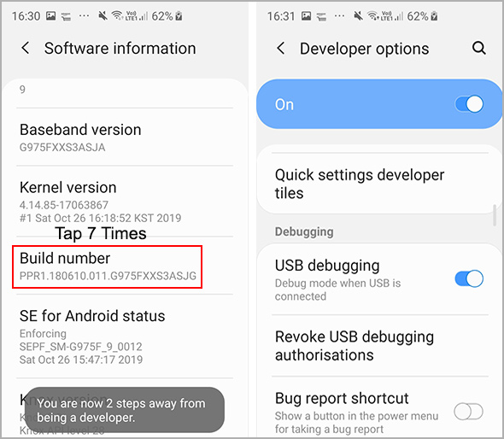Click the Developer options scrollbar handle

[495, 215]
